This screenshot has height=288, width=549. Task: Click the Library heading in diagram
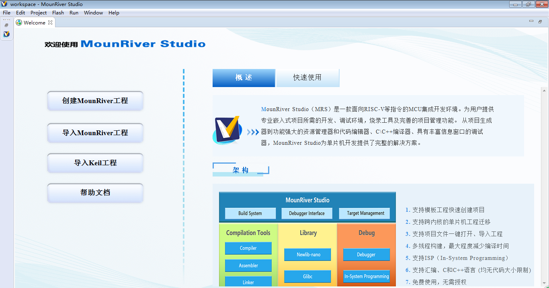pos(308,233)
